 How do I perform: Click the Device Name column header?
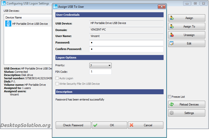28,17
